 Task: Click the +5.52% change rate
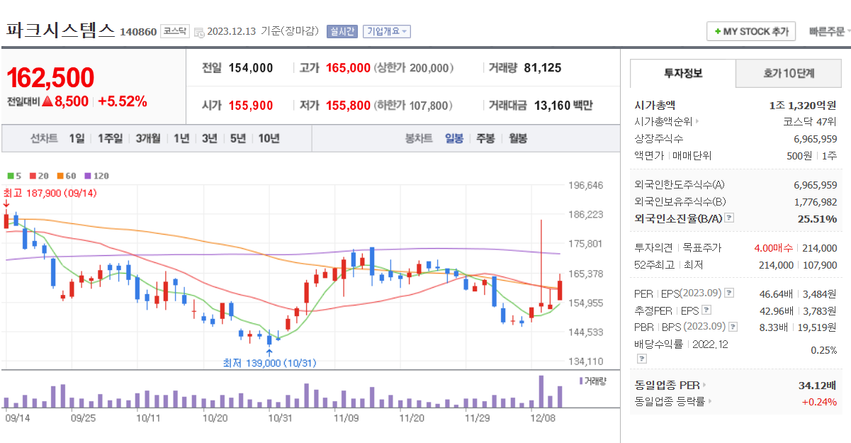(122, 101)
